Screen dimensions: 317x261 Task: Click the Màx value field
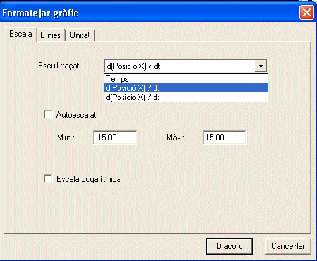(225, 138)
